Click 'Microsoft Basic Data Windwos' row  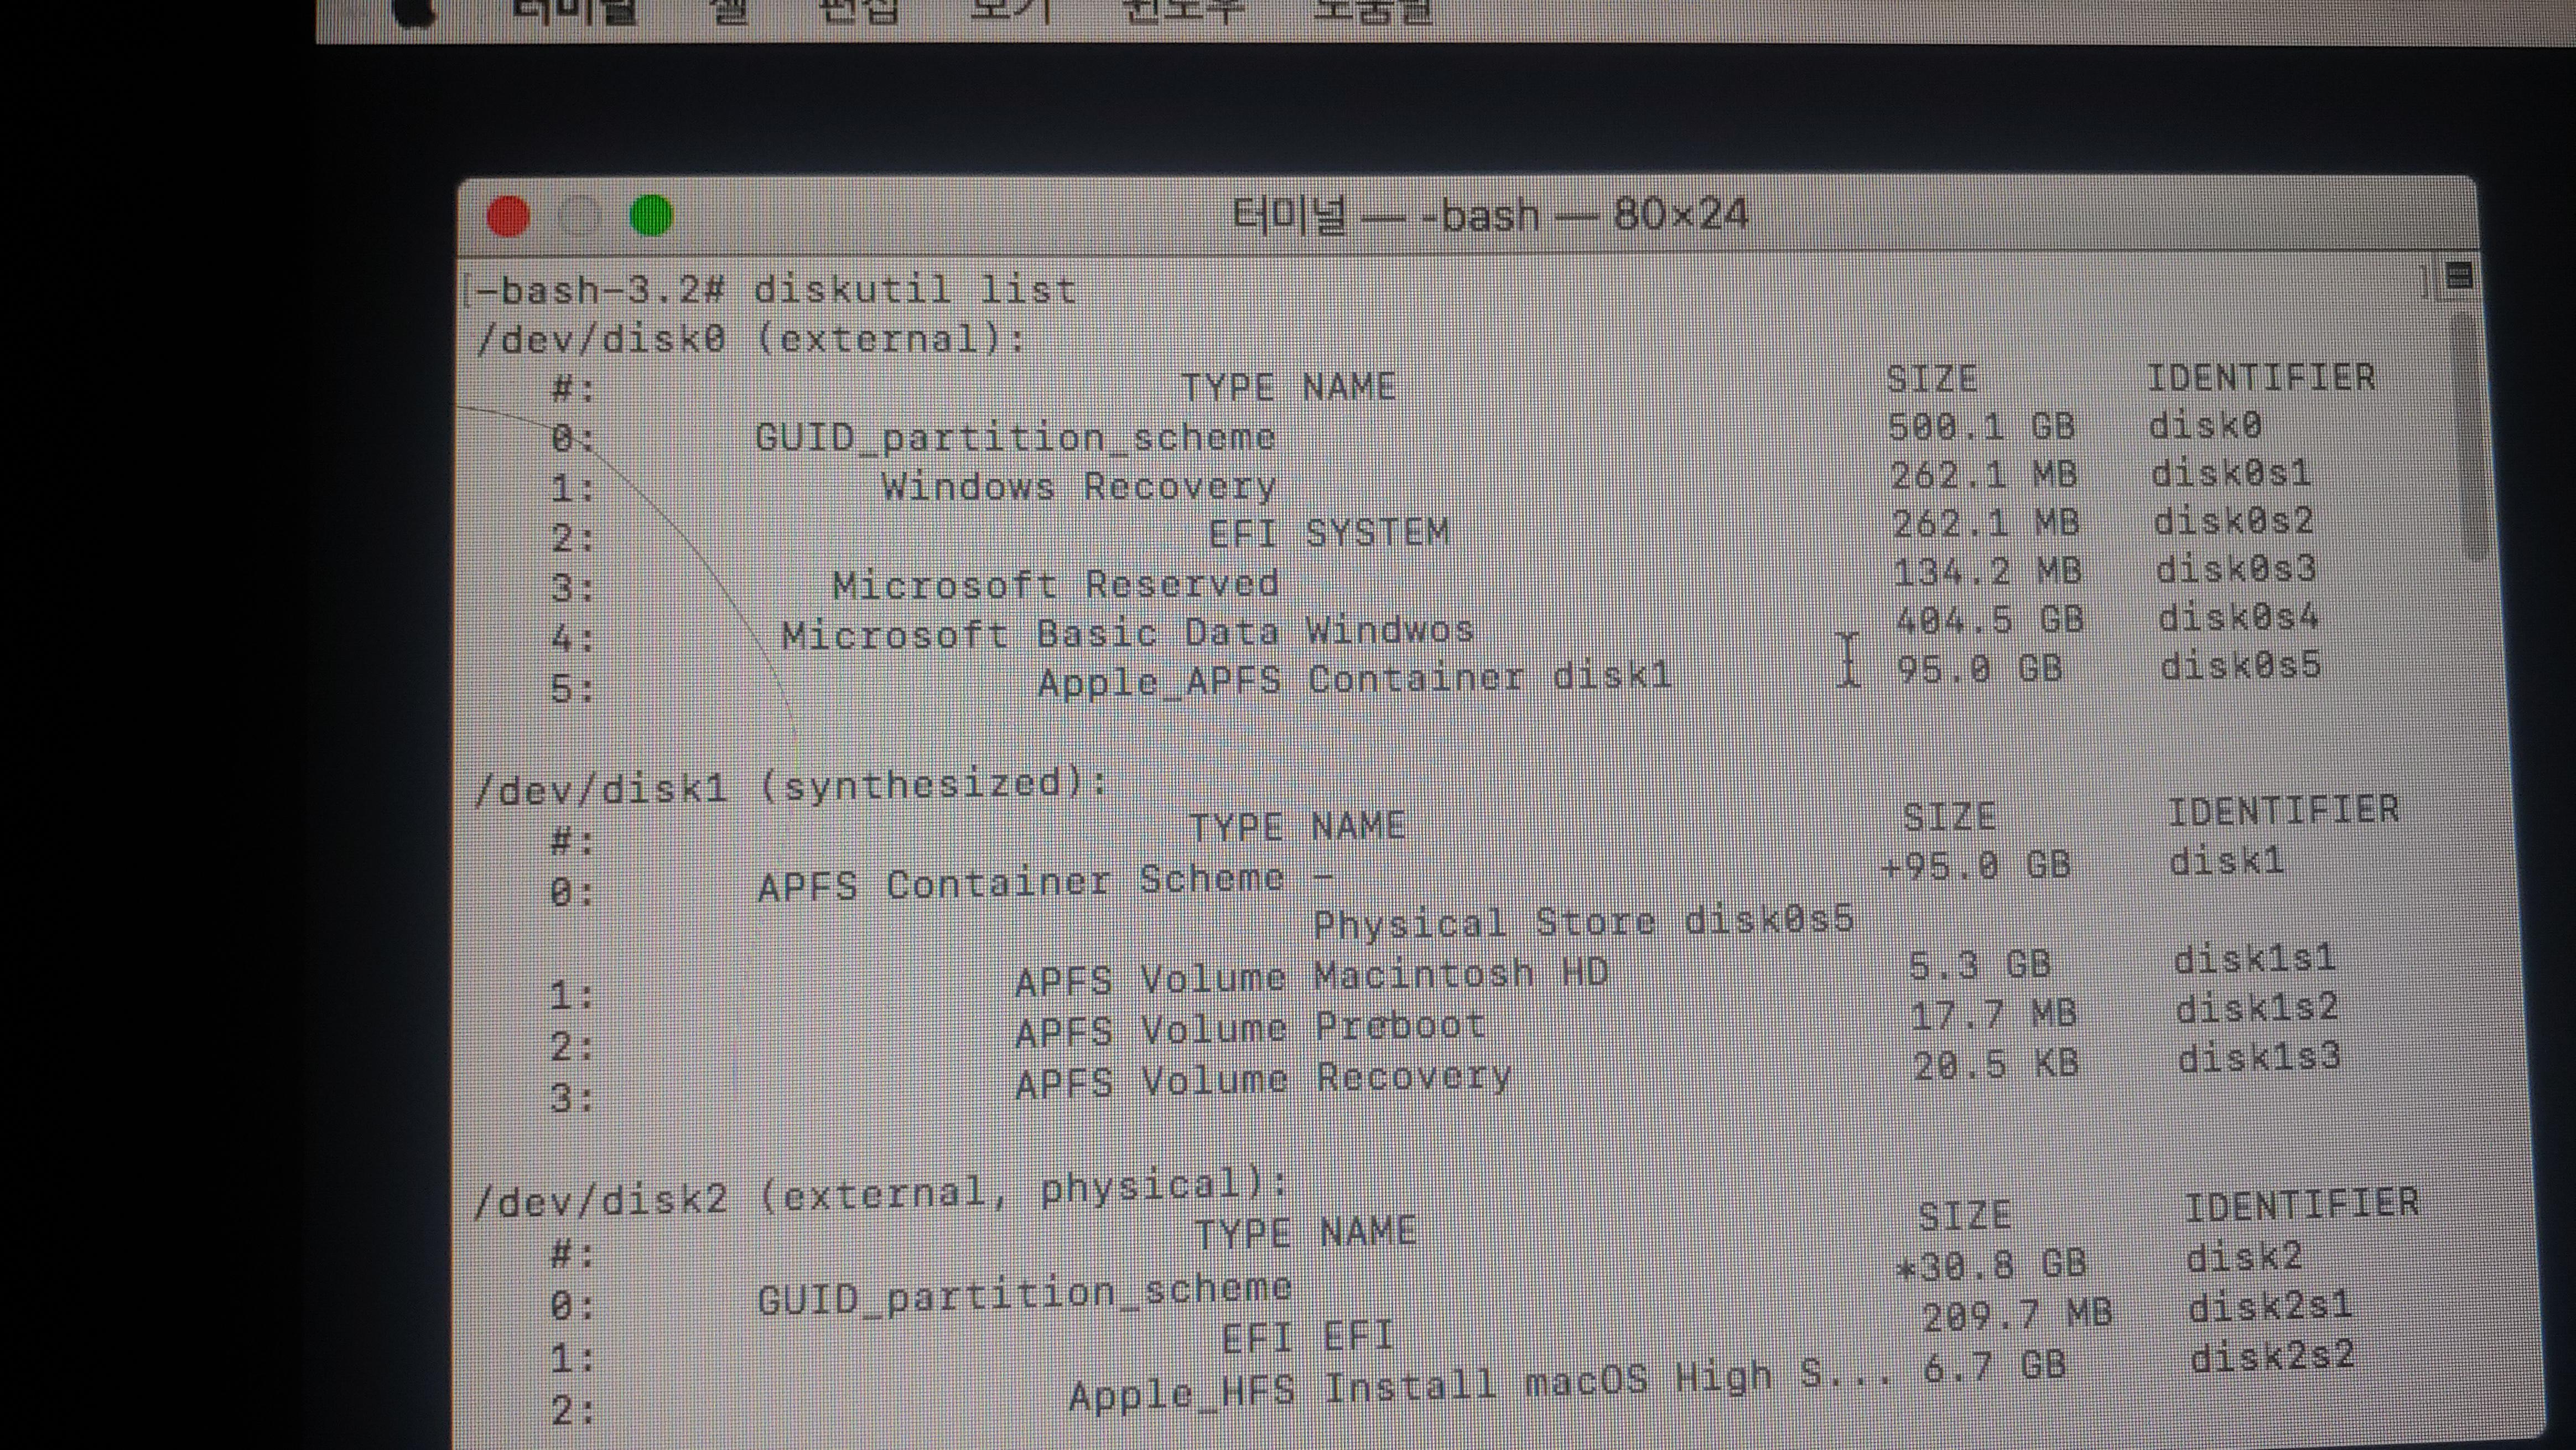click(x=1127, y=633)
